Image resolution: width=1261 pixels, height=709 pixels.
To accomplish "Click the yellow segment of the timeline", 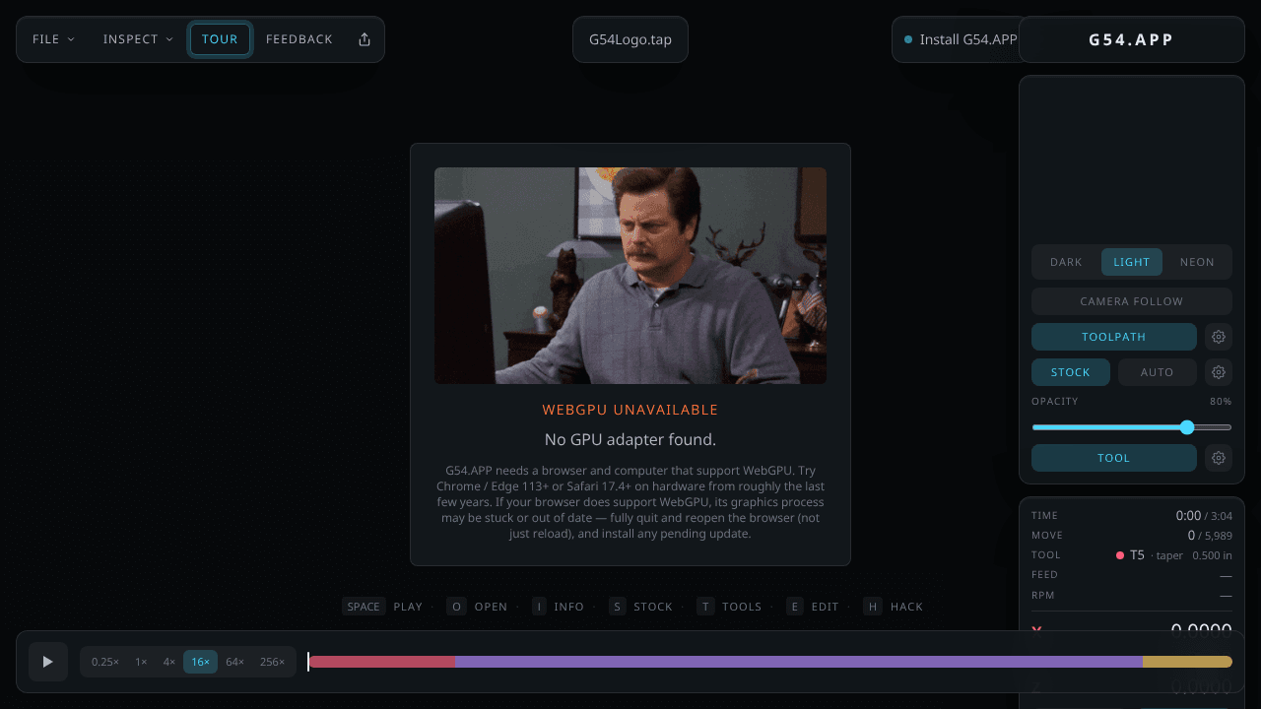I will pyautogui.click(x=1187, y=662).
